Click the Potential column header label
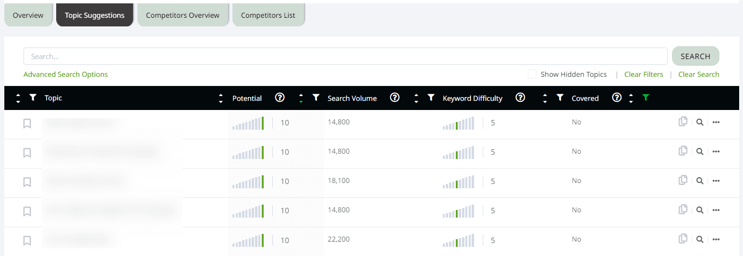The height and width of the screenshot is (256, 743). pos(247,98)
